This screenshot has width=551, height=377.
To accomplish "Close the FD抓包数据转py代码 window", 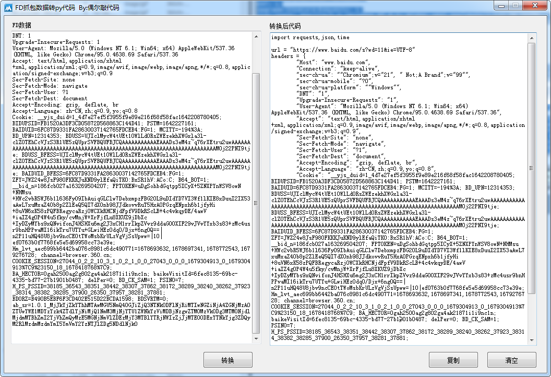I will 535,5.
